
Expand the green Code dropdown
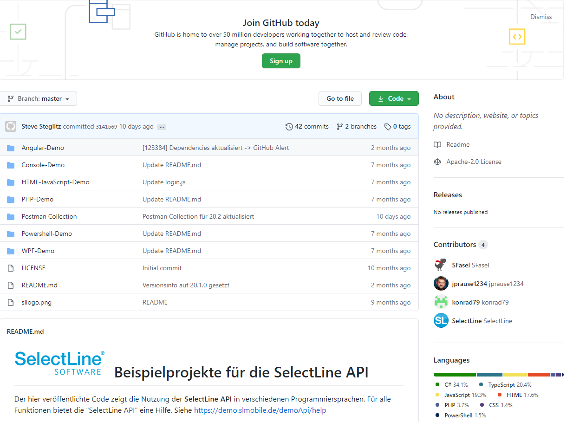[394, 98]
